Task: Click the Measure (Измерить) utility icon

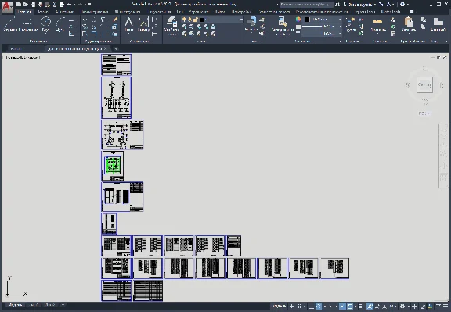Action: (x=377, y=24)
